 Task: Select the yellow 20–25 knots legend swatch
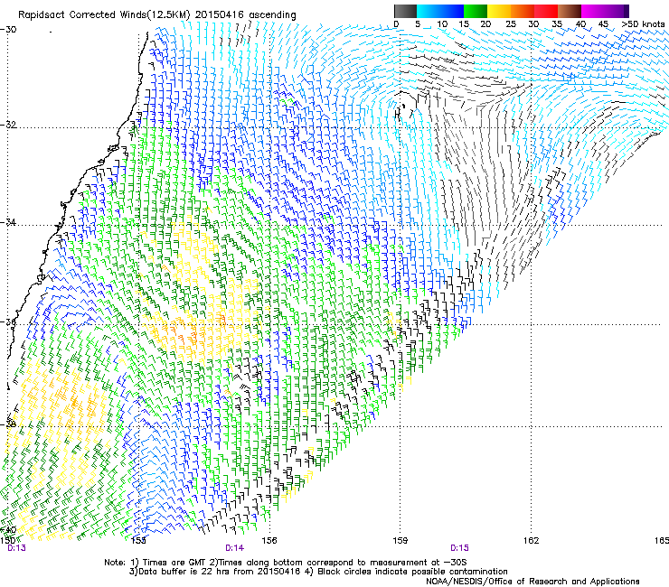click(499, 11)
